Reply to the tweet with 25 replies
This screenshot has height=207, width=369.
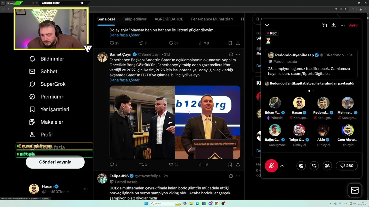click(114, 43)
